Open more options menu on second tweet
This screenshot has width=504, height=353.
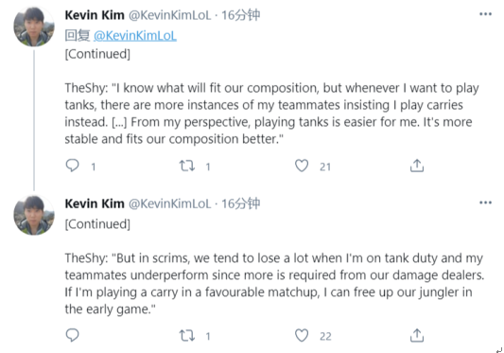tap(485, 203)
